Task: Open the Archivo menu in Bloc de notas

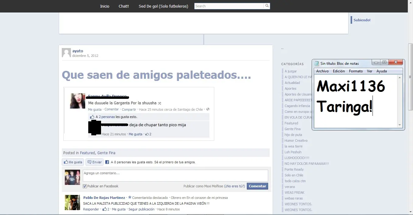Action: coord(322,71)
